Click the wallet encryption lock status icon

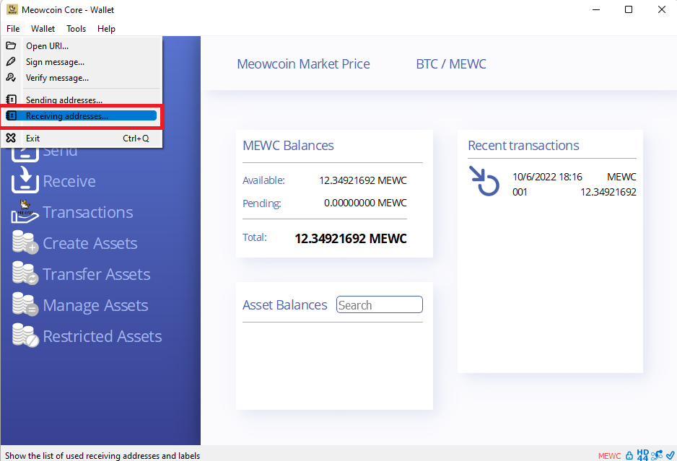click(629, 455)
